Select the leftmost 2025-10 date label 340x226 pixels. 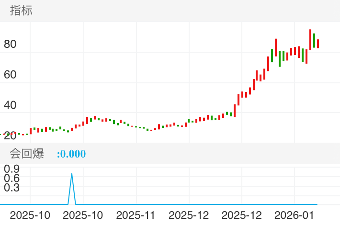(x=30, y=215)
